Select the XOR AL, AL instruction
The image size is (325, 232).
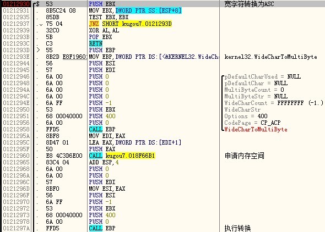(104, 30)
